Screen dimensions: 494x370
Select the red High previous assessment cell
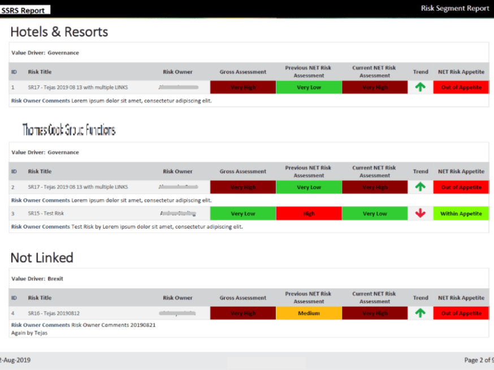click(309, 214)
